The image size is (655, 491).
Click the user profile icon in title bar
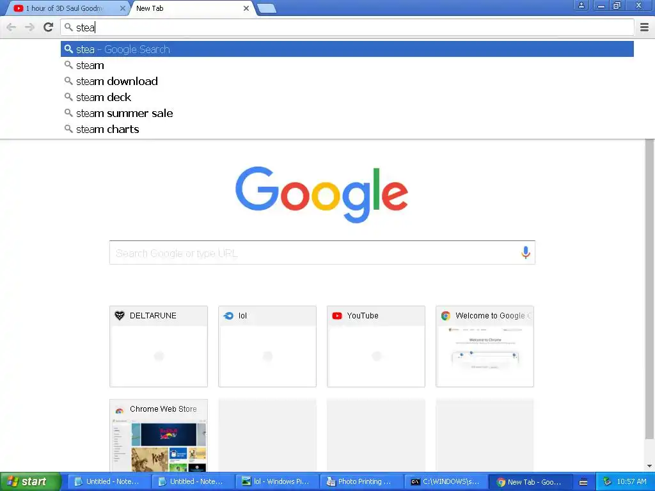581,5
